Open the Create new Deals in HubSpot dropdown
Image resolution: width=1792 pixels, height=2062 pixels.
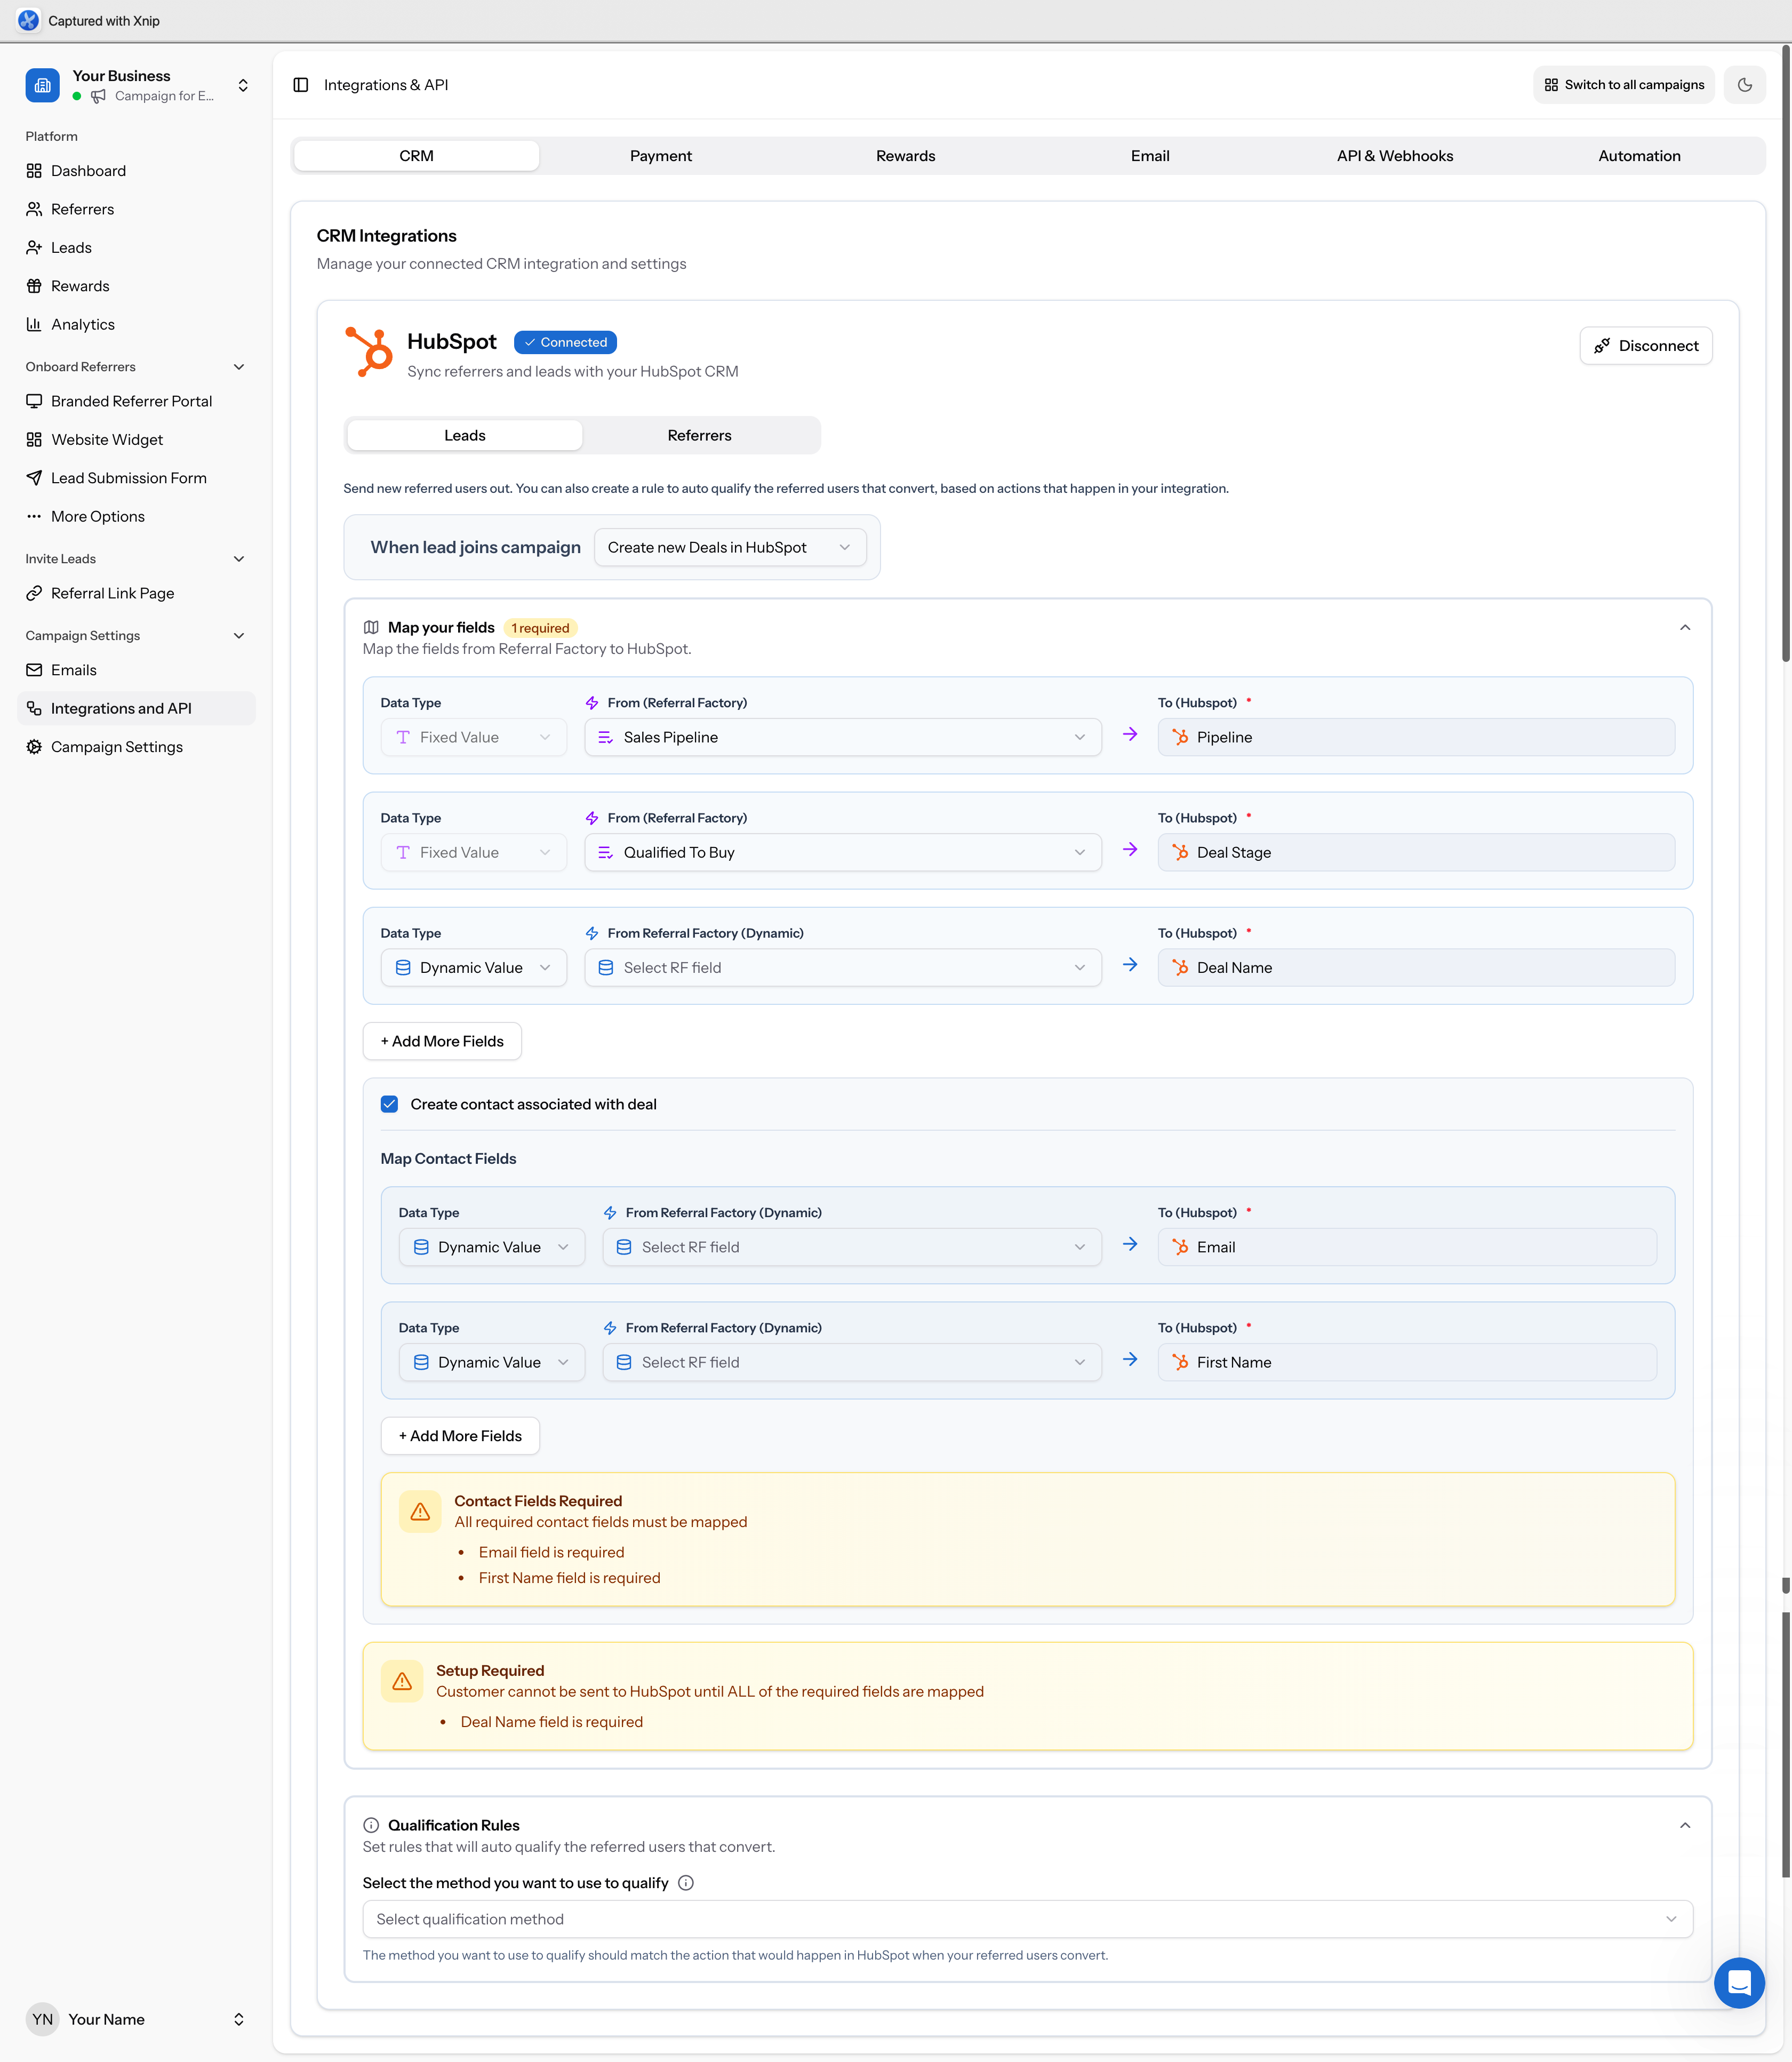point(730,547)
